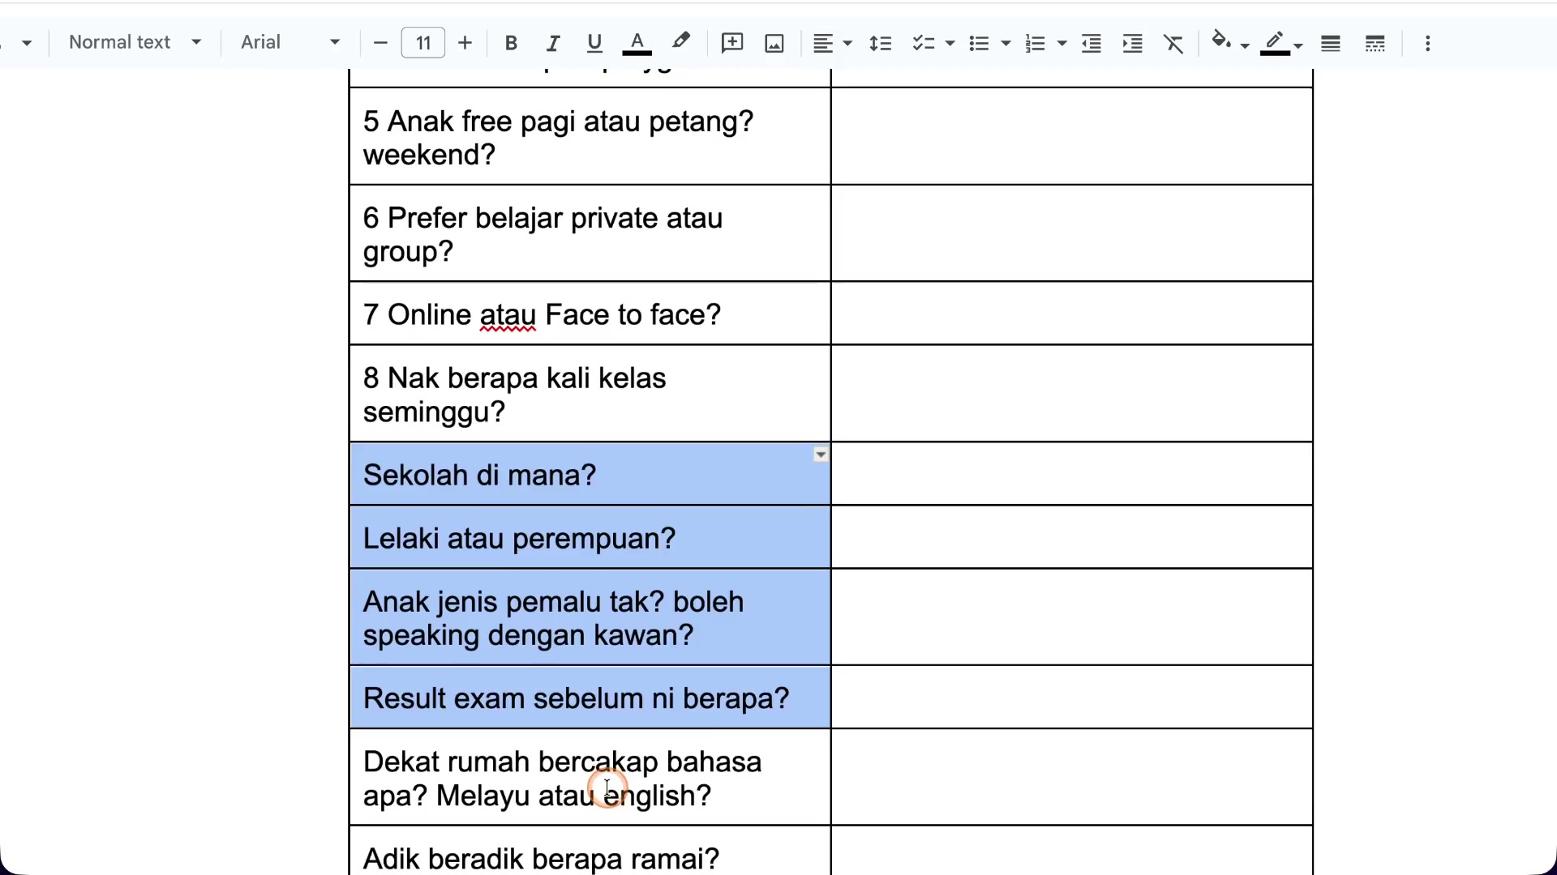
Task: Expand the bulleted list options arrow
Action: (x=1006, y=44)
